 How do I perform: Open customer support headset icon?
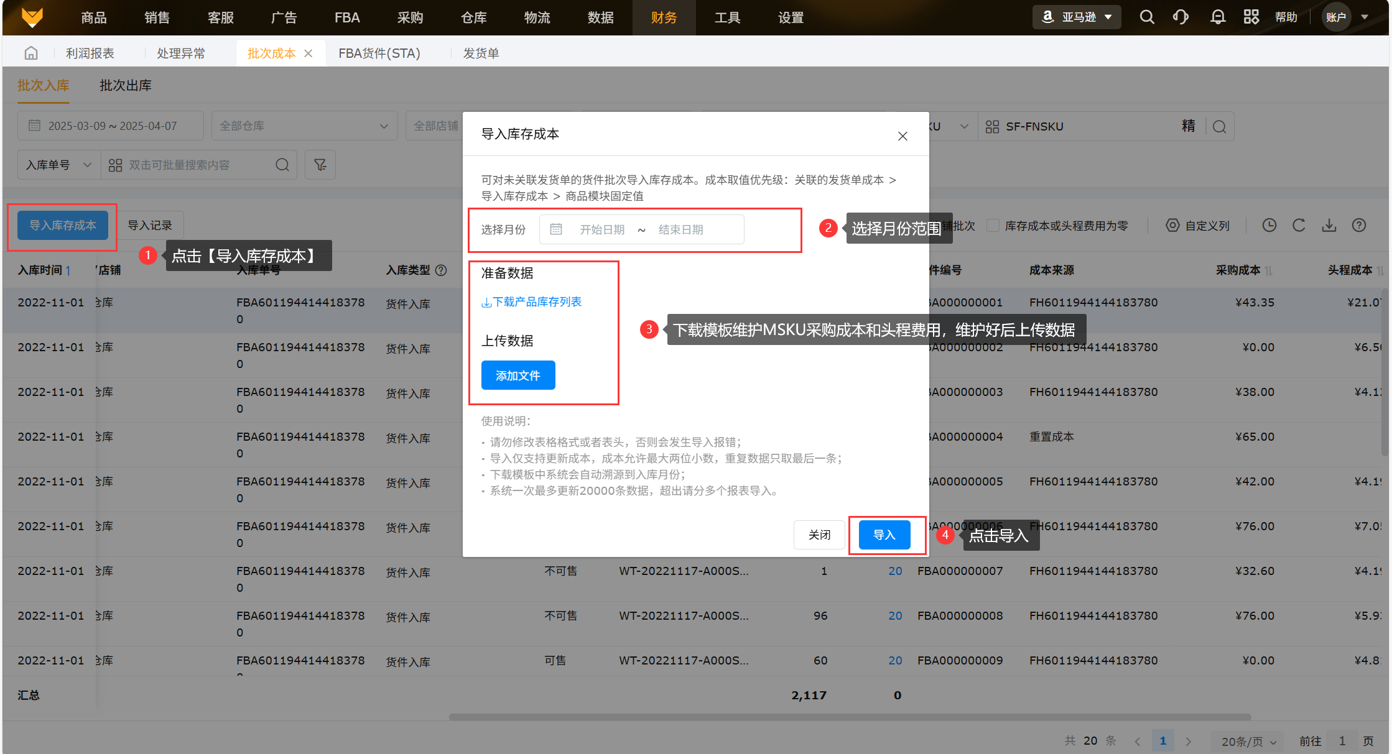(1181, 17)
